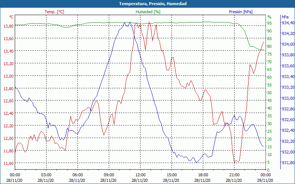The width and height of the screenshot is (295, 184).
Task: Click the humidity axis value 70
Action: [270, 62]
